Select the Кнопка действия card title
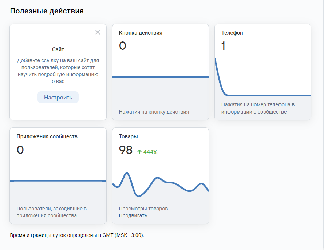 [x=141, y=33]
